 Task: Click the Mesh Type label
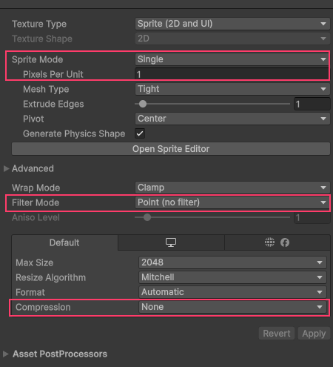tap(46, 89)
